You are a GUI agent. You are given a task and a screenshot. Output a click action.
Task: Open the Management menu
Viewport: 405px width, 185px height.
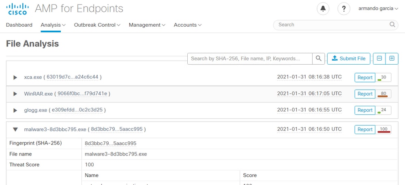[x=147, y=25]
